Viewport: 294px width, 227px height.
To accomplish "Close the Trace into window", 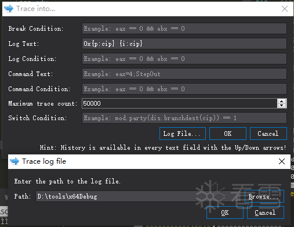I will (x=285, y=9).
